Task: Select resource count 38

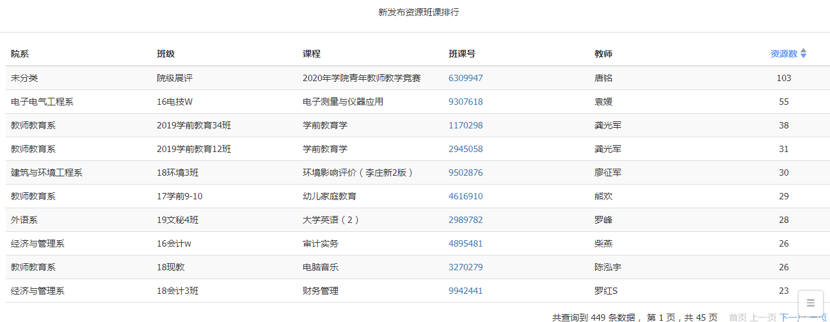Action: click(x=784, y=125)
